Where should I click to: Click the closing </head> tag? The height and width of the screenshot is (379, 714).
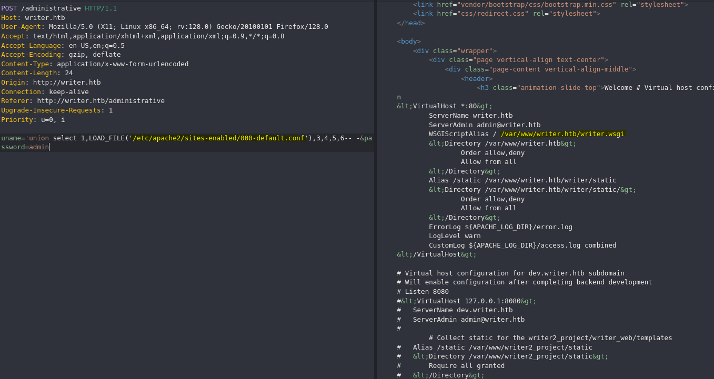(411, 23)
